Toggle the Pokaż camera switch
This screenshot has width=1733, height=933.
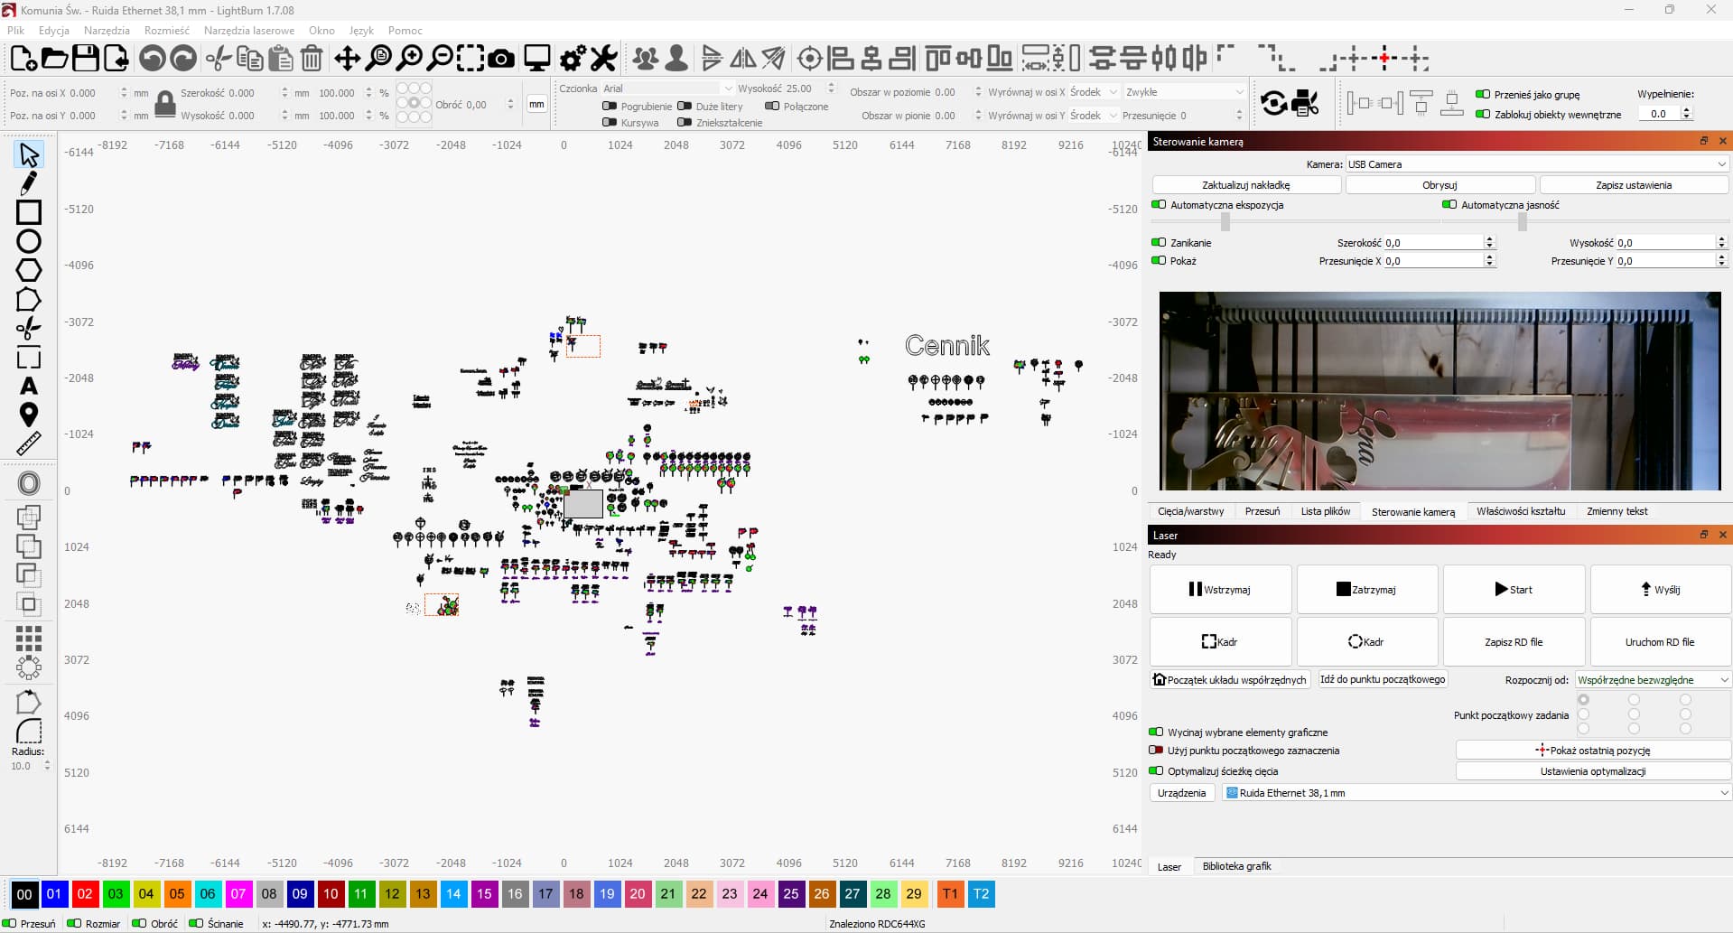1159,261
